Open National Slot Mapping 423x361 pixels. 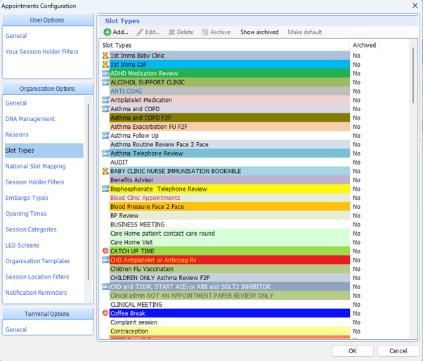click(x=35, y=167)
